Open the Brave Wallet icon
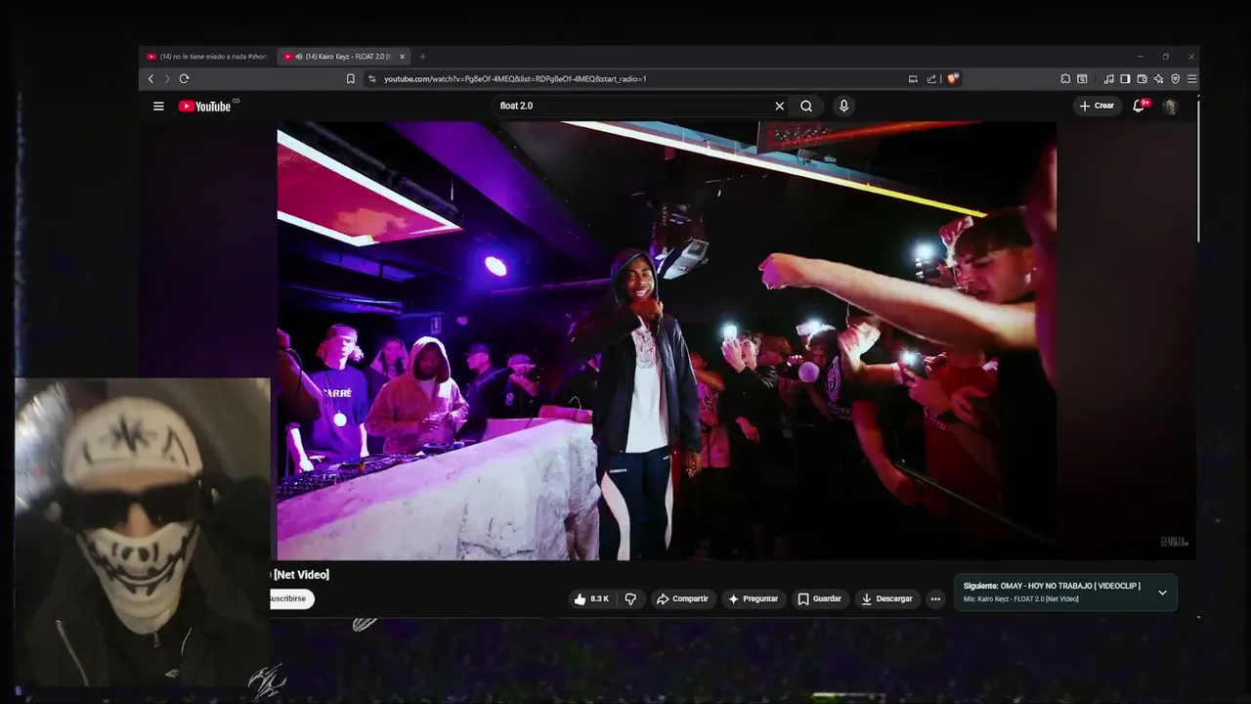Viewport: 1251px width, 704px height. (1142, 78)
